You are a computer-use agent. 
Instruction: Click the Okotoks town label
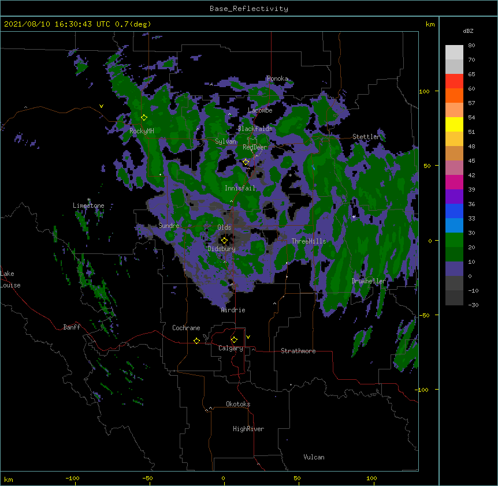(x=238, y=404)
